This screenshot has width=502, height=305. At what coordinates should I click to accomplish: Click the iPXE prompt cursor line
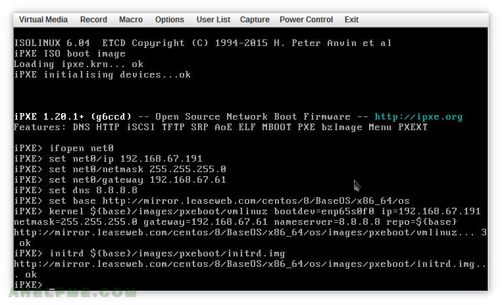(34, 285)
